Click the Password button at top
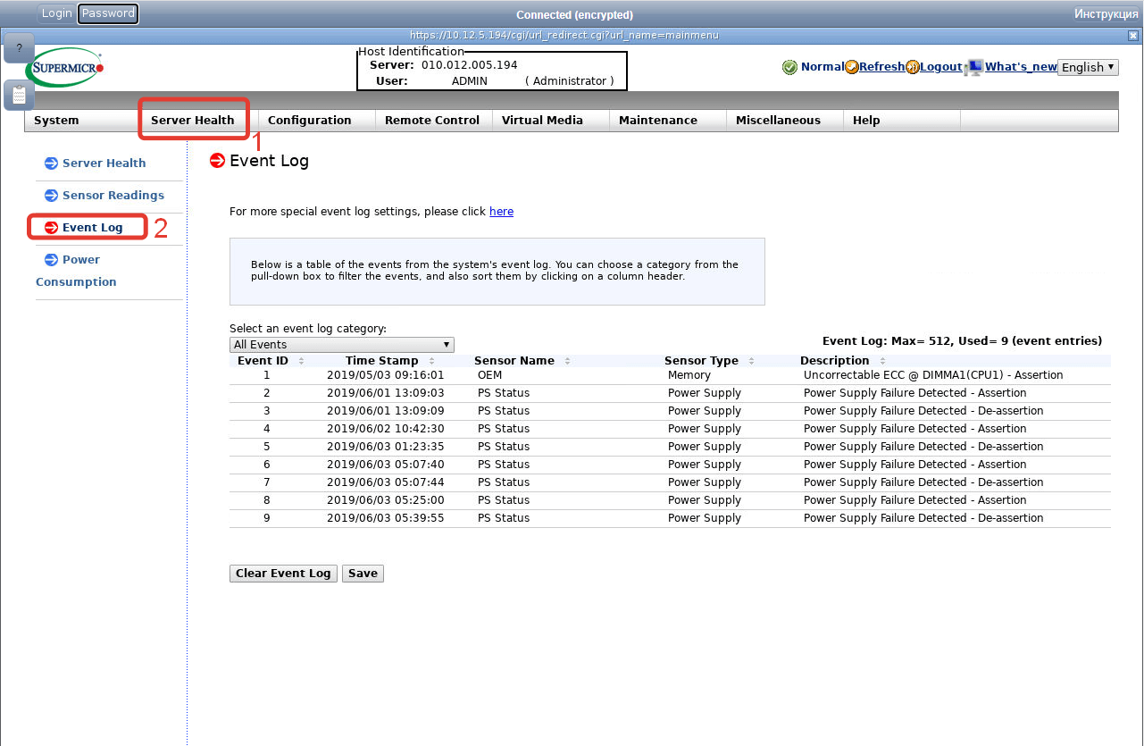Screen dimensions: 1144x746 (x=108, y=13)
